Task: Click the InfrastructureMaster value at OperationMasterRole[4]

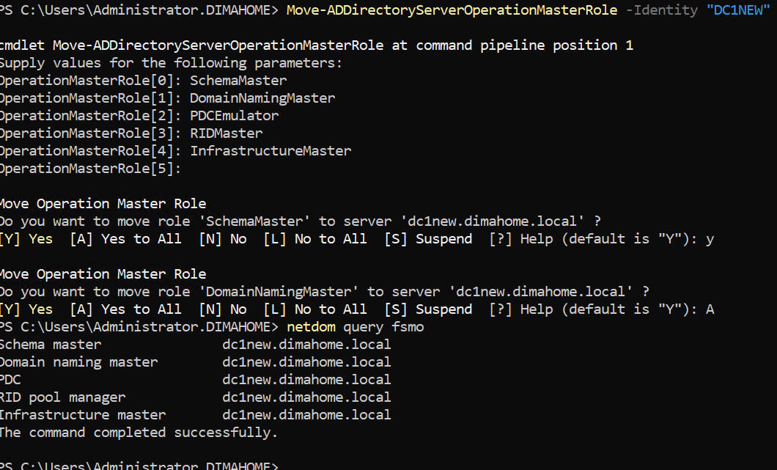Action: pos(270,151)
